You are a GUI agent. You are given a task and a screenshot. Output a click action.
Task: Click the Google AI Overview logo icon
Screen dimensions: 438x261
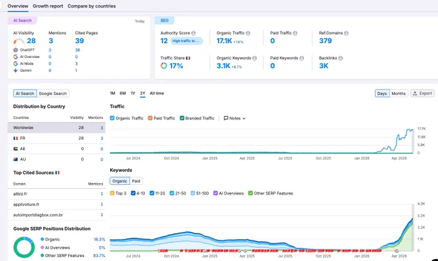tap(15, 57)
